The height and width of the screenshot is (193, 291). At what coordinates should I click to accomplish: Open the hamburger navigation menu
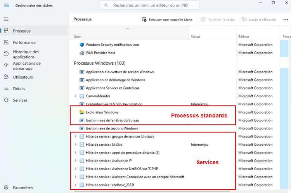point(6,19)
